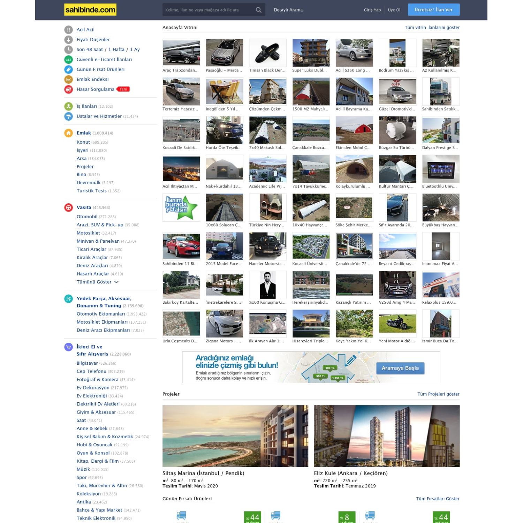Image resolution: width=523 pixels, height=523 pixels.
Task: Click the orange Emlak house icon
Action: point(68,133)
